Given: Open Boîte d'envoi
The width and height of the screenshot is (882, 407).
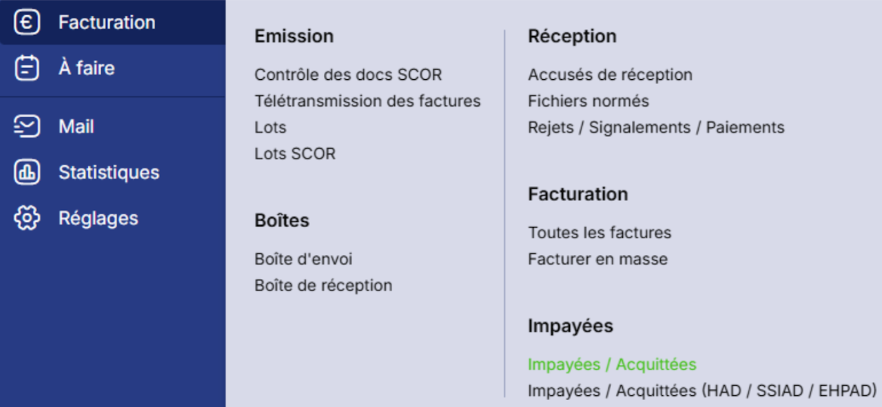Looking at the screenshot, I should tap(303, 259).
